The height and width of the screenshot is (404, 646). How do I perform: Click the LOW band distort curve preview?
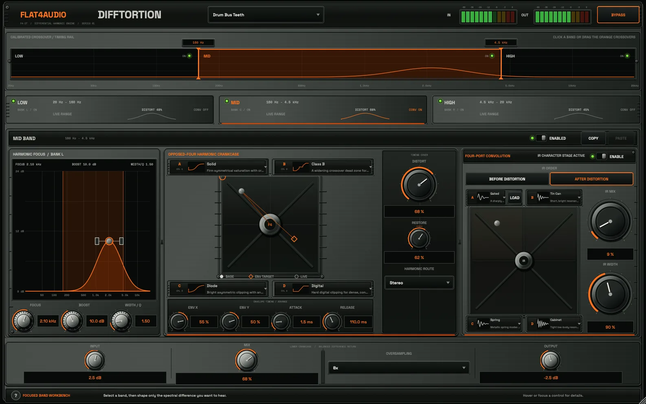click(x=152, y=116)
